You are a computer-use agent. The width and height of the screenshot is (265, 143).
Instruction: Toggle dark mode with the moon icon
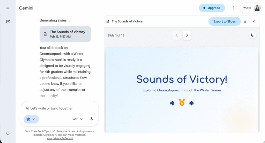(253, 35)
